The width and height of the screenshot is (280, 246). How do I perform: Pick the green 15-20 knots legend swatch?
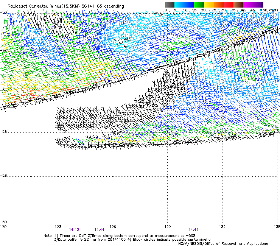click(199, 5)
